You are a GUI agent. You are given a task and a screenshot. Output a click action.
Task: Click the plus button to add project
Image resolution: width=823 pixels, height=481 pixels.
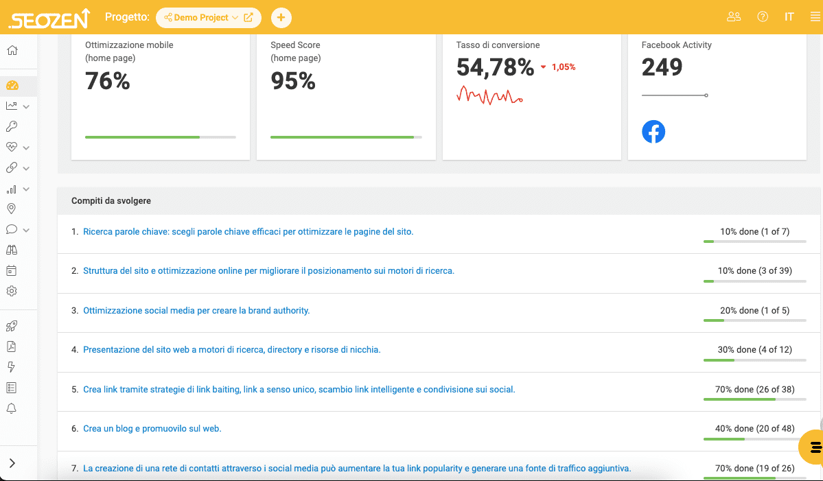(281, 18)
